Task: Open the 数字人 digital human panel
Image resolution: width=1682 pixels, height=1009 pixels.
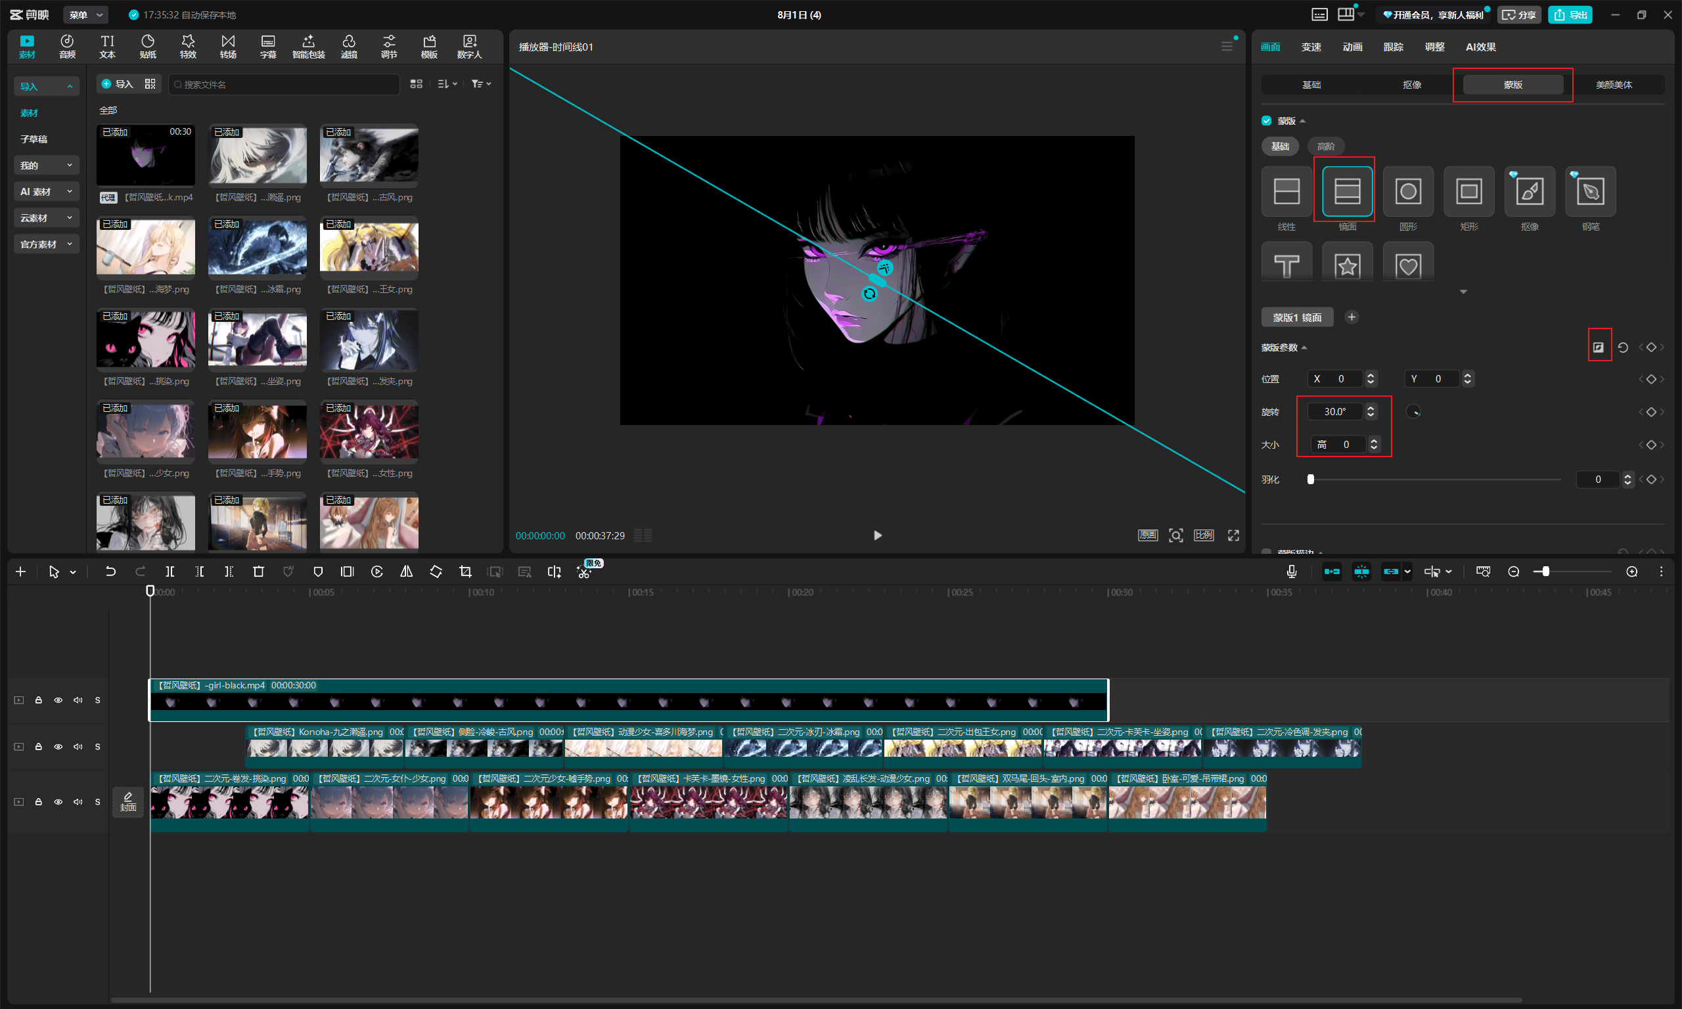Action: [469, 46]
